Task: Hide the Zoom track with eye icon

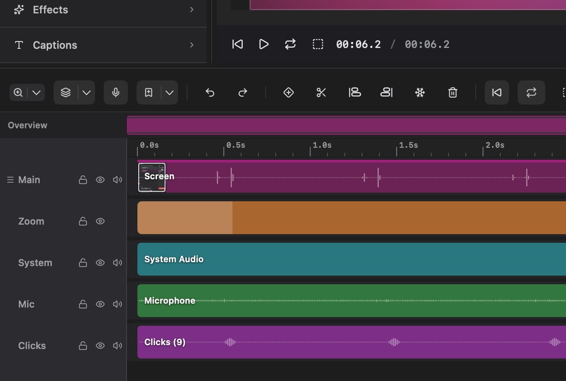Action: 100,221
